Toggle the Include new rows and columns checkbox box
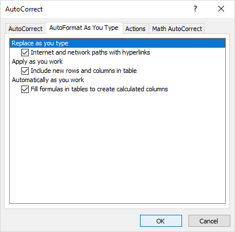Screen dimensions: 235x232 coord(25,71)
